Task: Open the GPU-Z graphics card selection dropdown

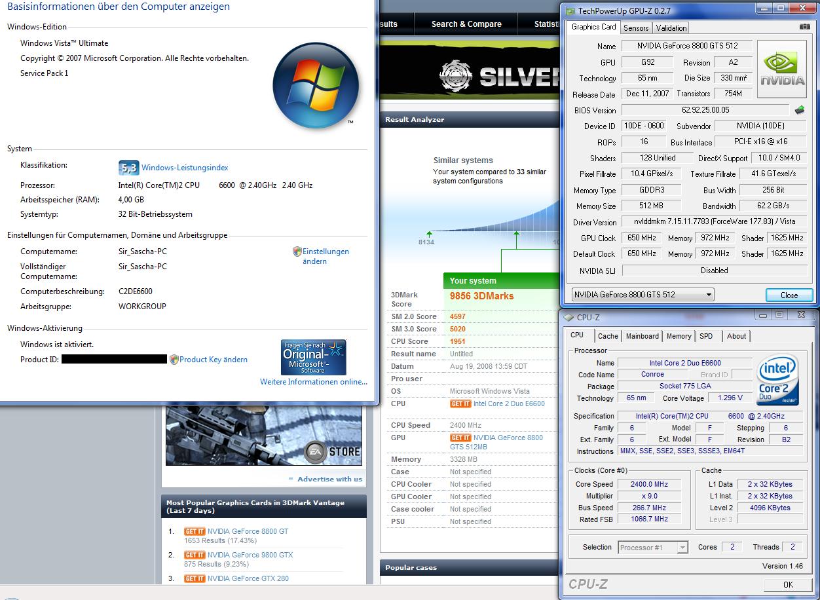Action: point(643,295)
